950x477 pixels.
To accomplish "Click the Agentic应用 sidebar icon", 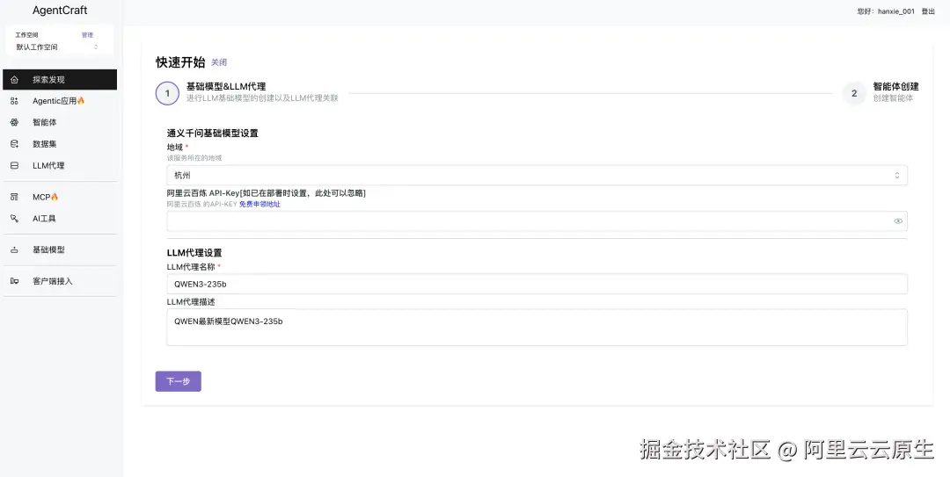I will pos(15,101).
